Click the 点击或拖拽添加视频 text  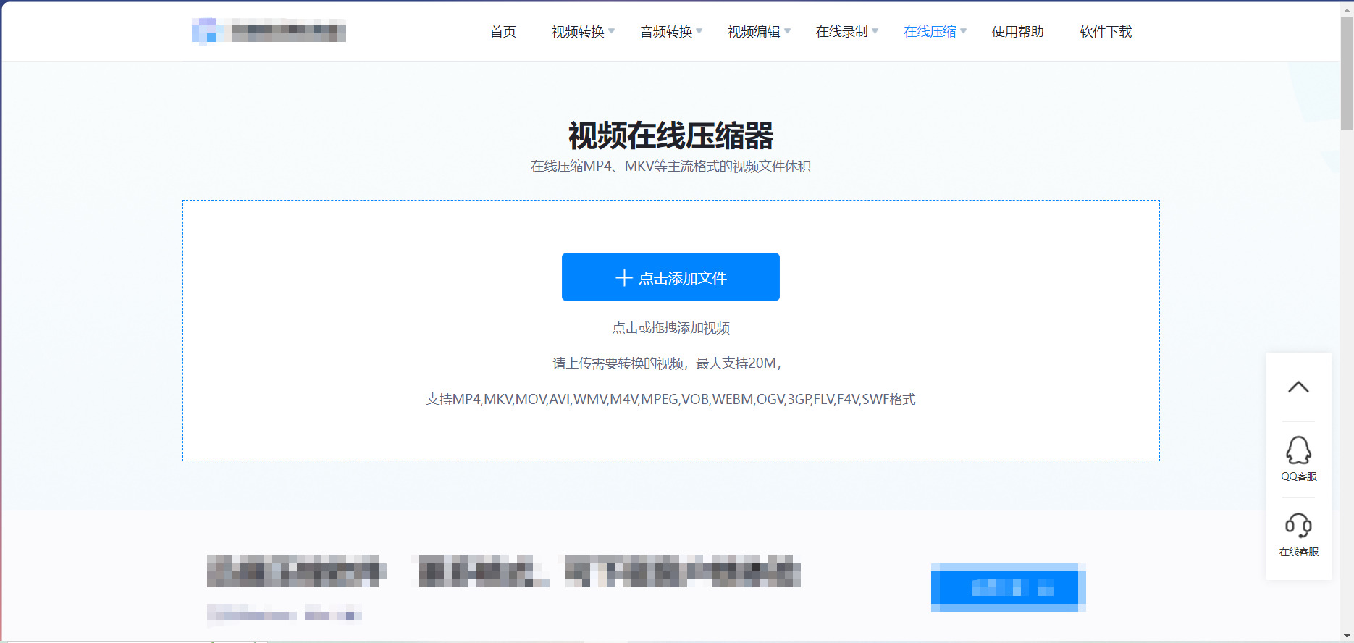click(x=670, y=328)
